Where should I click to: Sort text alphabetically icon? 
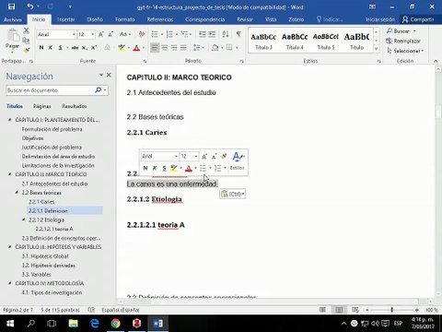click(x=226, y=34)
